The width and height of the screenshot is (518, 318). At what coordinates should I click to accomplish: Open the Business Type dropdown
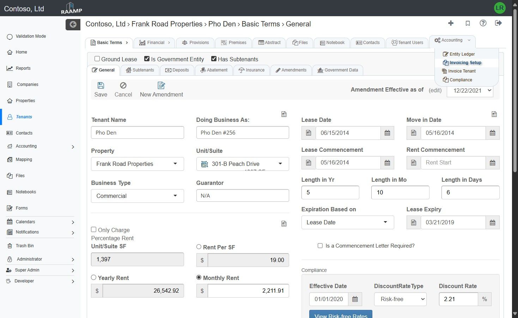tap(137, 196)
